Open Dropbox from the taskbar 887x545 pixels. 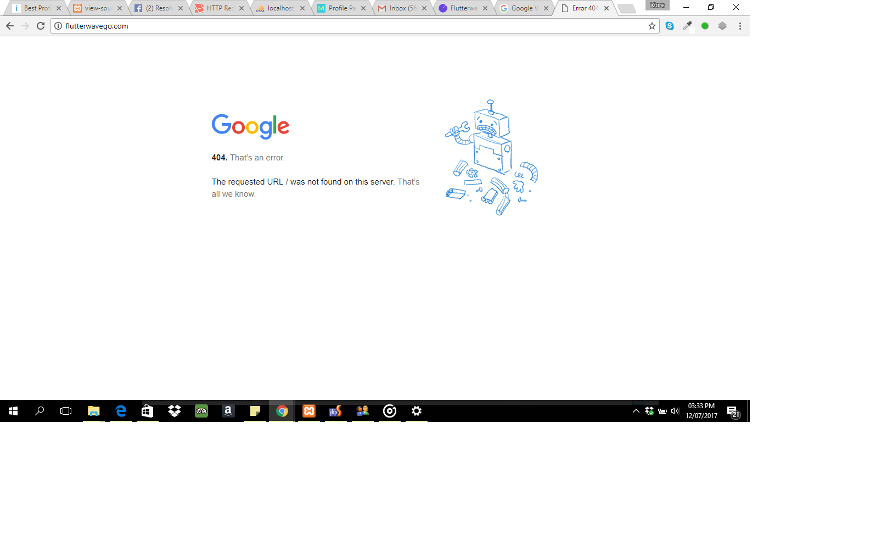point(175,411)
